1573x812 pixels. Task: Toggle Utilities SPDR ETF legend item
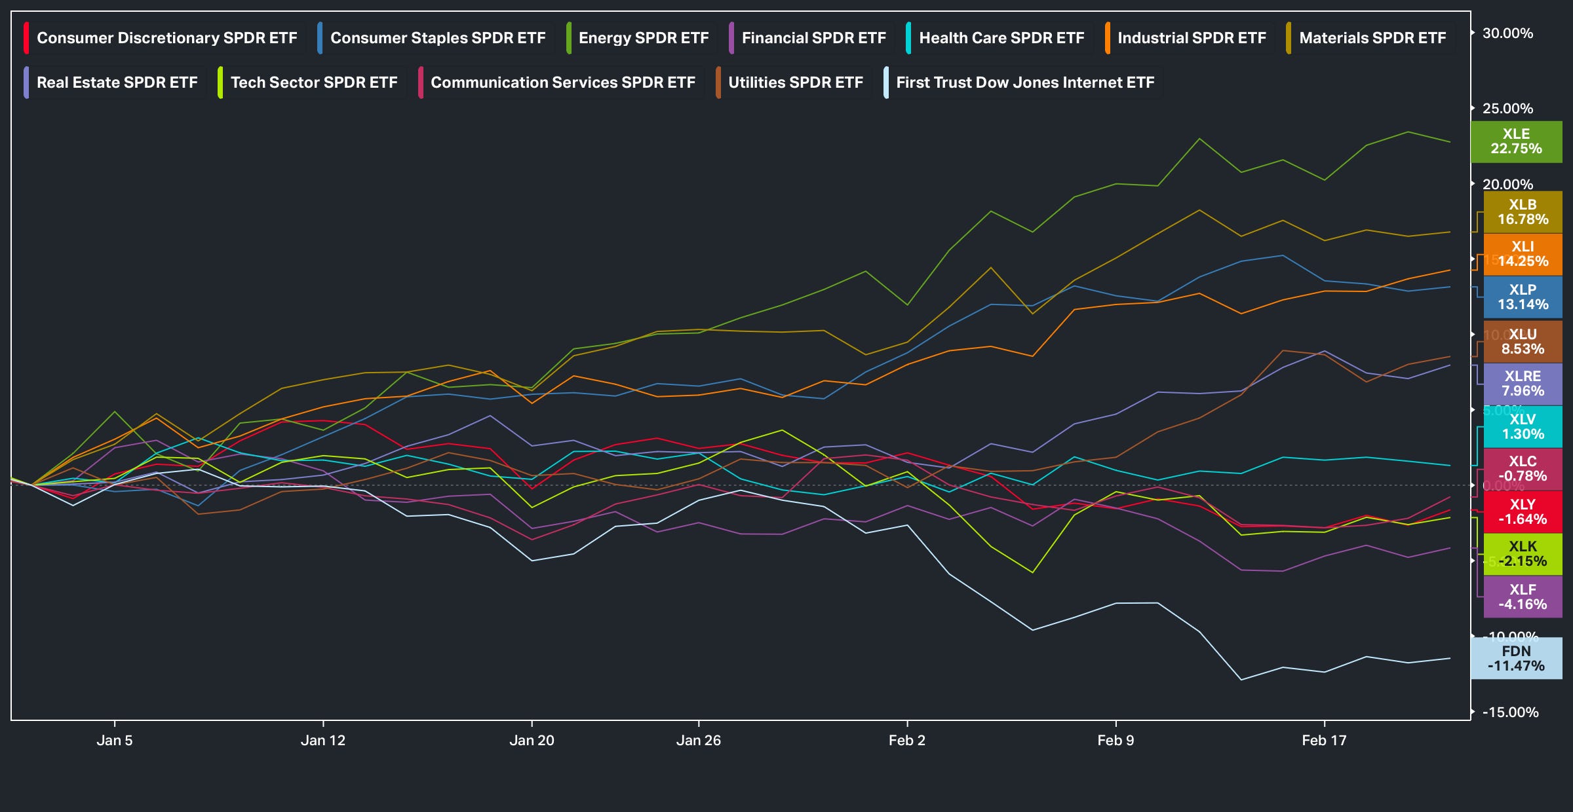795,83
